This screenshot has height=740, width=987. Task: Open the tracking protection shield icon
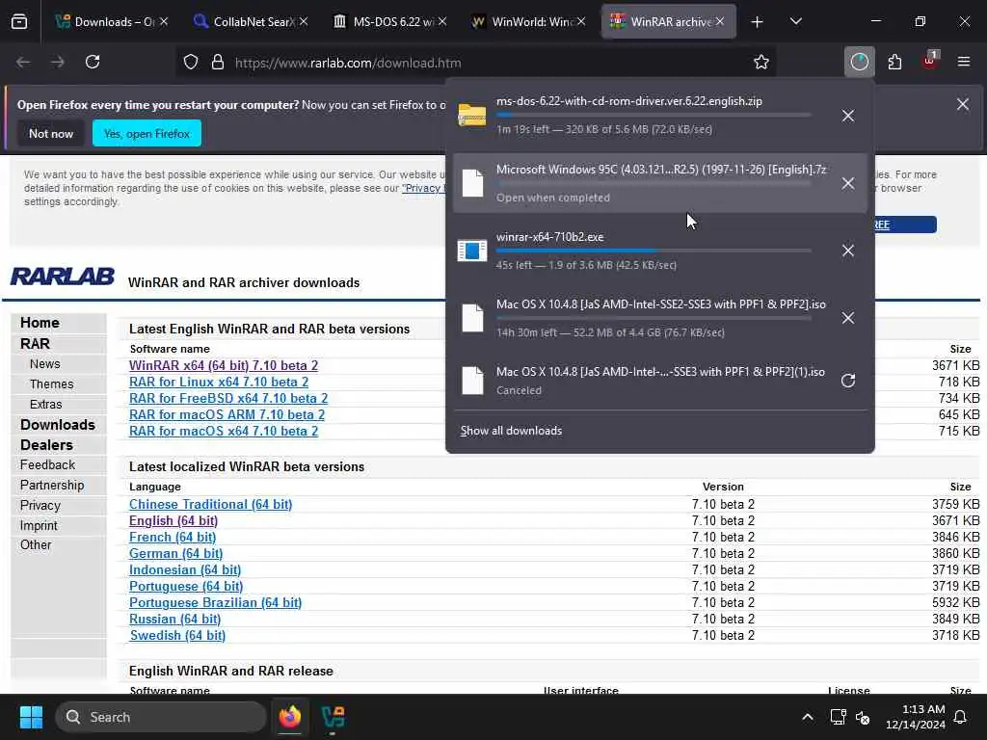191,63
